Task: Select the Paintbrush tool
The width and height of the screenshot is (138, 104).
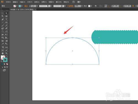Action: pos(2,25)
